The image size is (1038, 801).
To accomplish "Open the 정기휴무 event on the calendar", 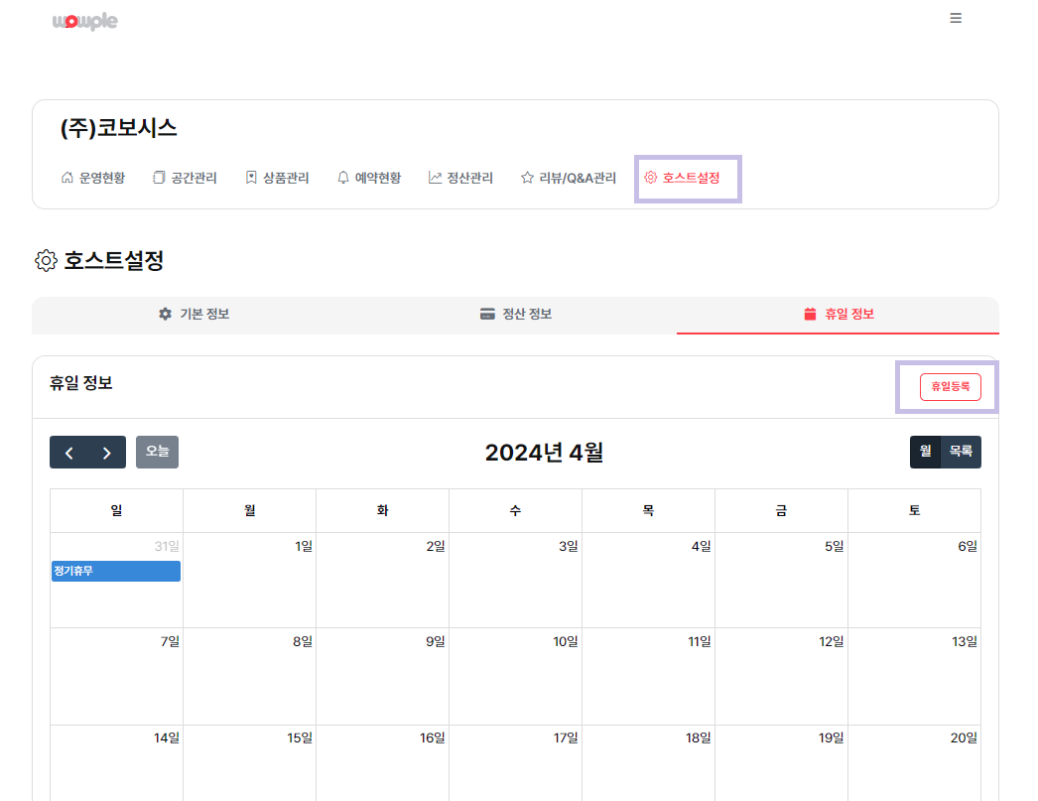I will pos(116,571).
